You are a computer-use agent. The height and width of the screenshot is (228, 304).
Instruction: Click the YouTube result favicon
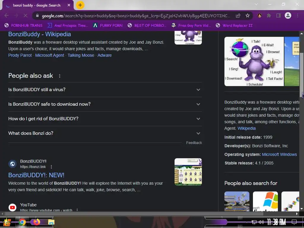(12, 207)
